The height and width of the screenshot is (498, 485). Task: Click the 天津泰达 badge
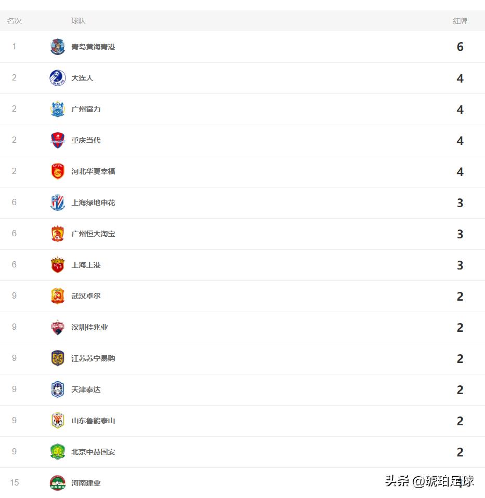[x=58, y=389]
